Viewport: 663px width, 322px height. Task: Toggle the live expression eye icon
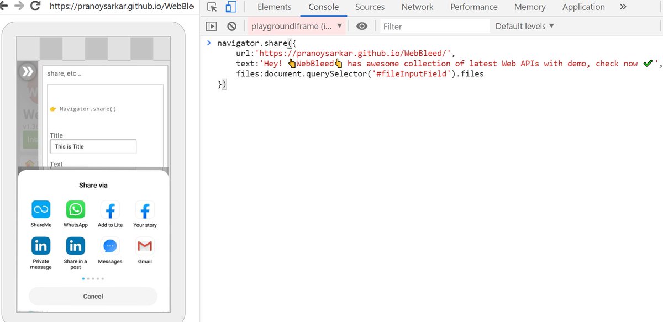point(362,26)
